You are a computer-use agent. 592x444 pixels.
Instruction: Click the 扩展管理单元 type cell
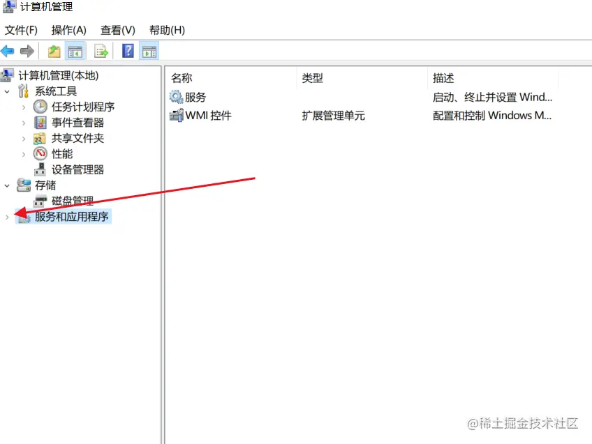tap(334, 115)
